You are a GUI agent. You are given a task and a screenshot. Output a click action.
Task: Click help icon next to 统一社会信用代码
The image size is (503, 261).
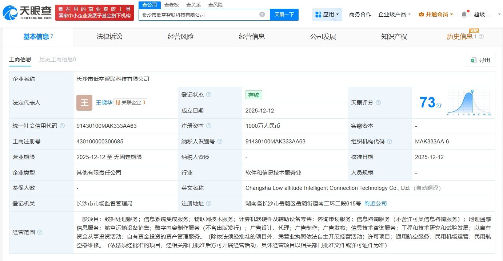(x=62, y=126)
